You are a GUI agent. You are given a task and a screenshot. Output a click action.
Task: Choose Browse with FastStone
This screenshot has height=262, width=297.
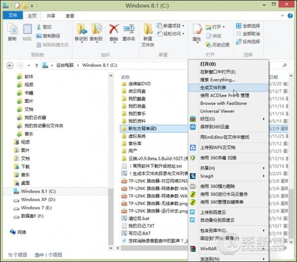(x=228, y=104)
